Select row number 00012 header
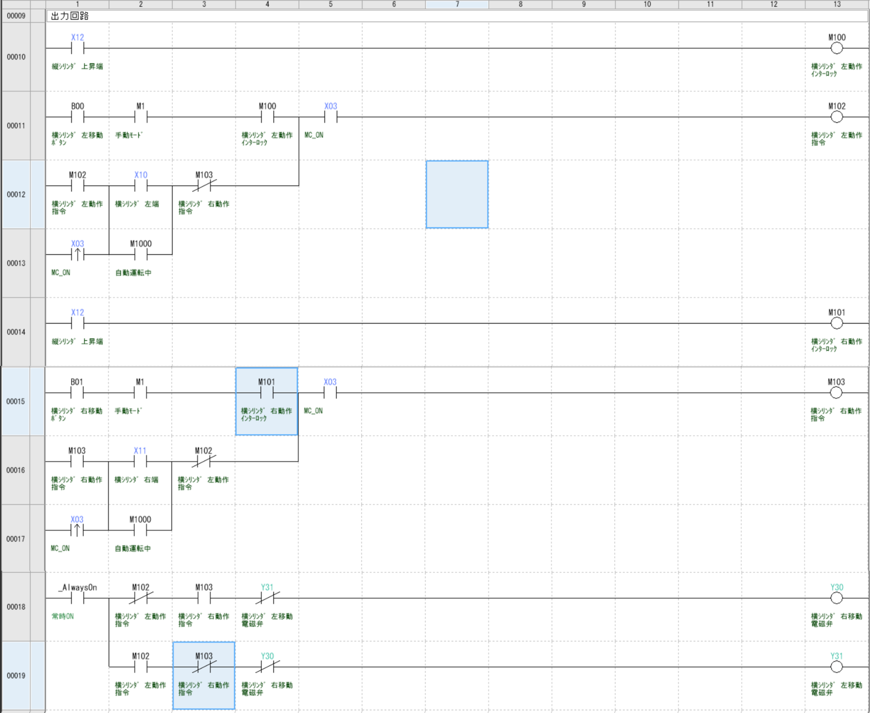 pyautogui.click(x=16, y=194)
